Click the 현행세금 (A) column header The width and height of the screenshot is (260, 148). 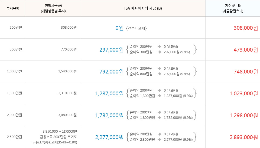(x=53, y=8)
